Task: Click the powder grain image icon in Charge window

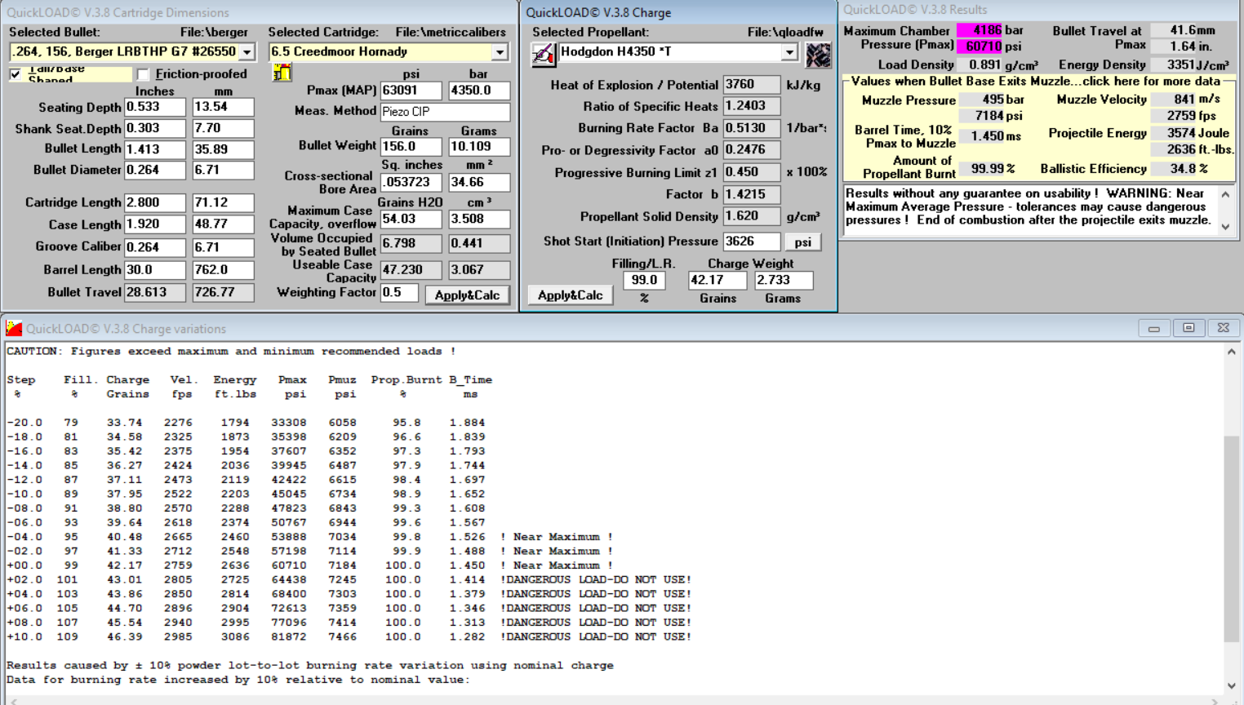Action: click(x=818, y=55)
